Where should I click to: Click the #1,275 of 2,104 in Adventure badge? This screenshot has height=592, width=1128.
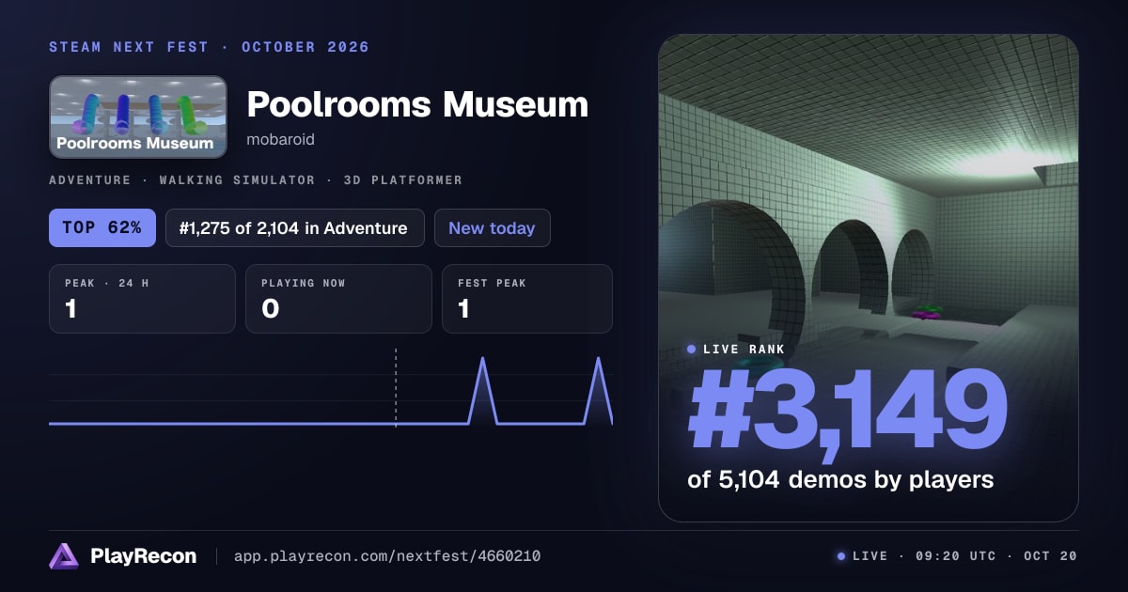click(x=295, y=227)
